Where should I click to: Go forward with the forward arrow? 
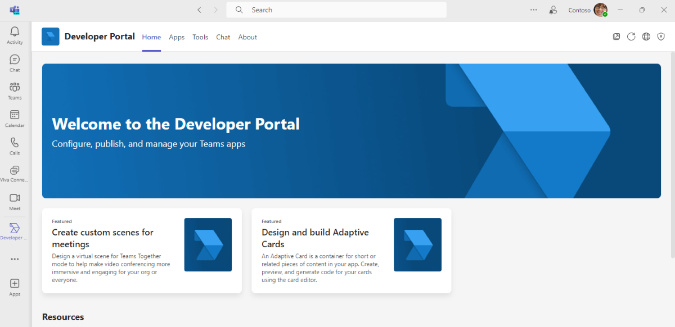tap(215, 10)
